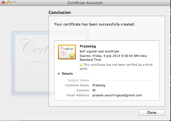171x121 pixels.
Task: Select the email address prateek.searchingeye@gmail.com
Action: (x=117, y=95)
